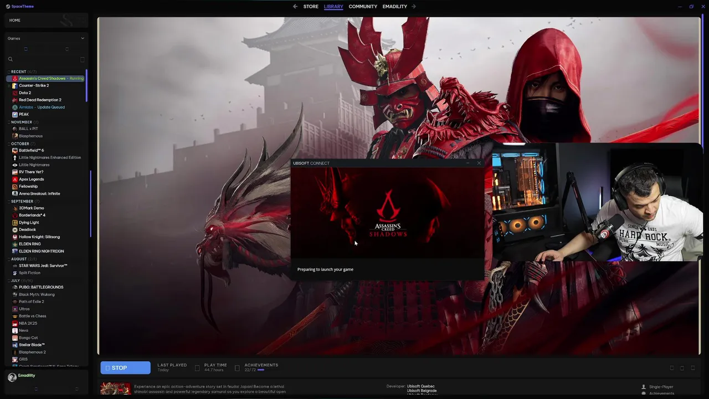
Task: Click the game list scrollbar thumb
Action: pos(86,86)
